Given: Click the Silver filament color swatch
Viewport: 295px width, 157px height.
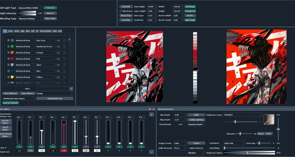Looking at the screenshot, I should 12,65.
